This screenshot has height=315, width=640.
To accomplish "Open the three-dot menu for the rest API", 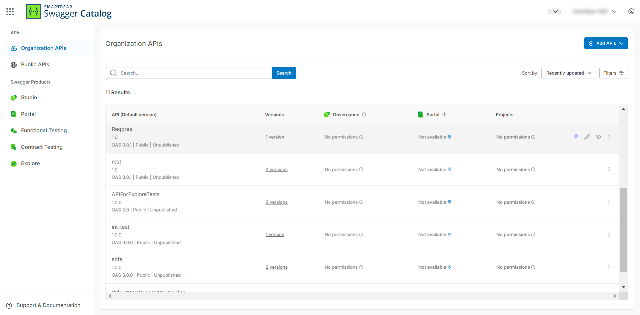I will point(609,169).
